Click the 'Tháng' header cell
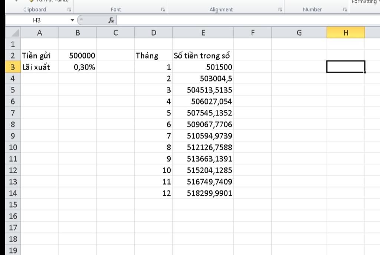Image resolution: width=380 pixels, height=255 pixels. pos(153,56)
